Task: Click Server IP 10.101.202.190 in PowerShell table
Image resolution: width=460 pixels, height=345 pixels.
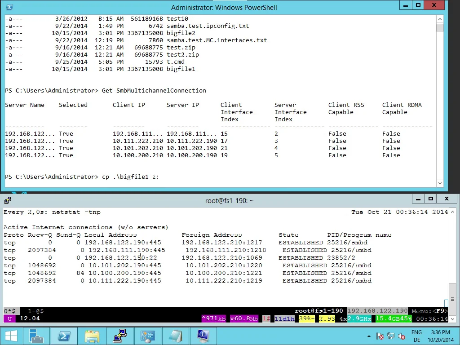Action: pyautogui.click(x=192, y=148)
